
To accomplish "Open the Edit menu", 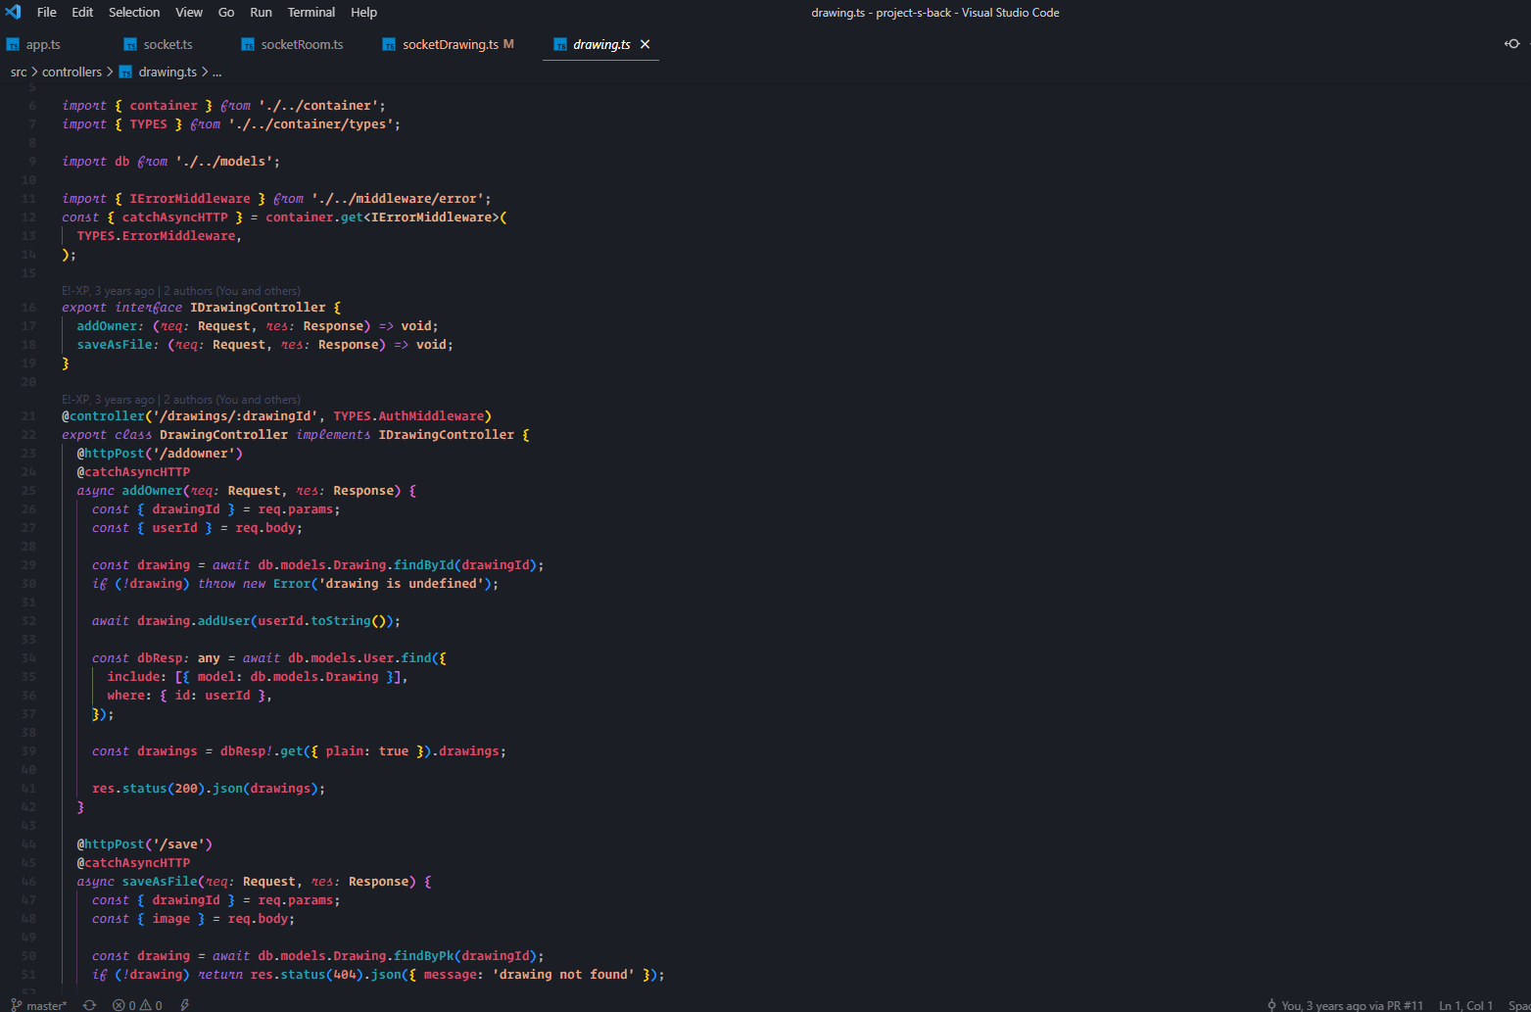I will [x=82, y=12].
